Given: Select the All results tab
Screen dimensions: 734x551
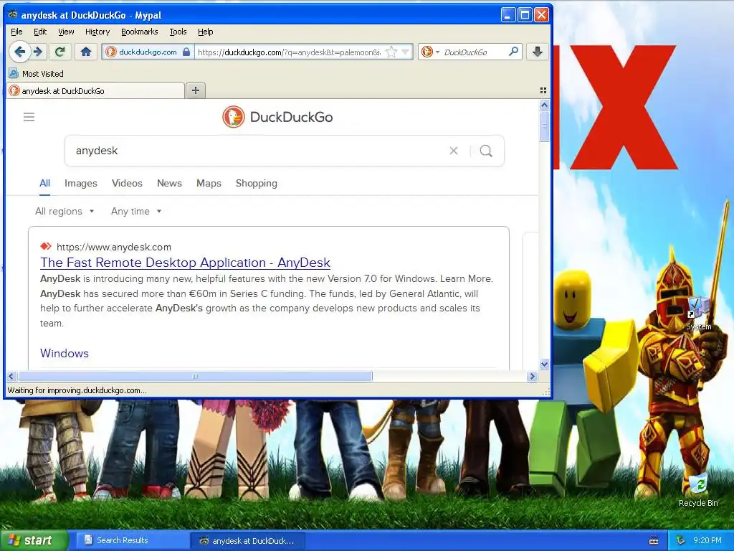Looking at the screenshot, I should tap(45, 183).
